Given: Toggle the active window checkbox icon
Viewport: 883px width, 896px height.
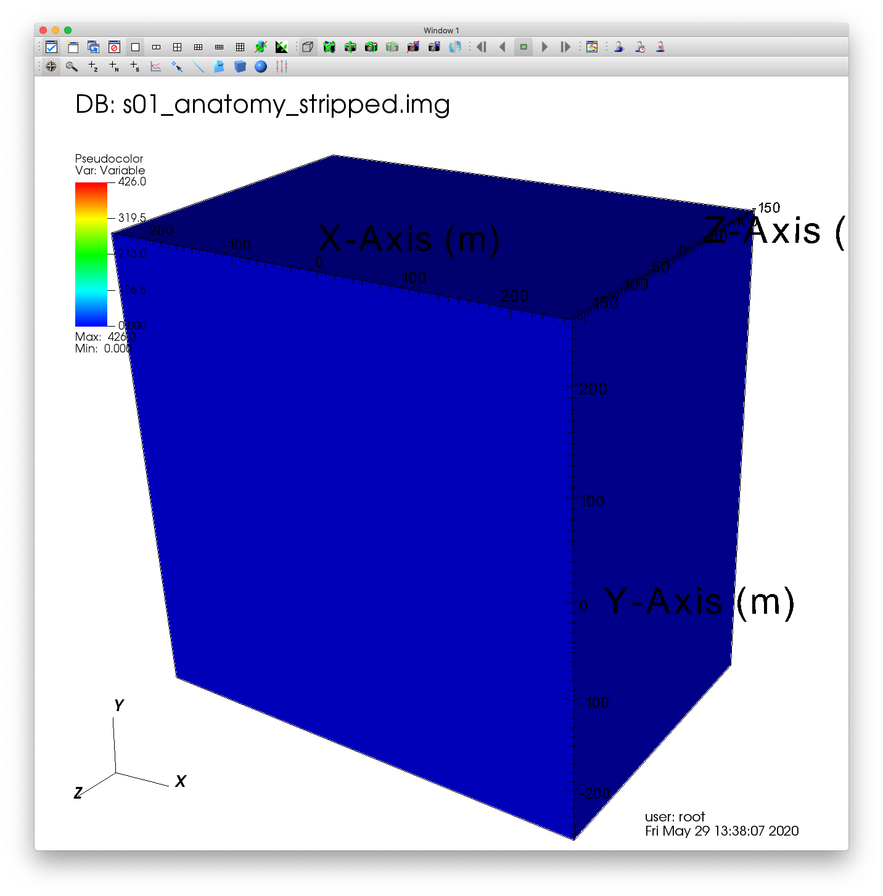Looking at the screenshot, I should coord(51,47).
